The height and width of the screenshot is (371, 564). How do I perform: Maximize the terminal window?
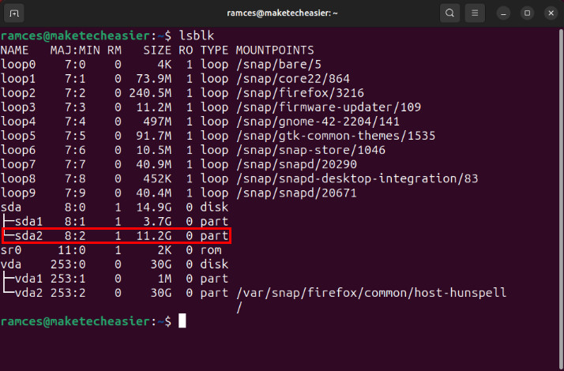[x=528, y=13]
